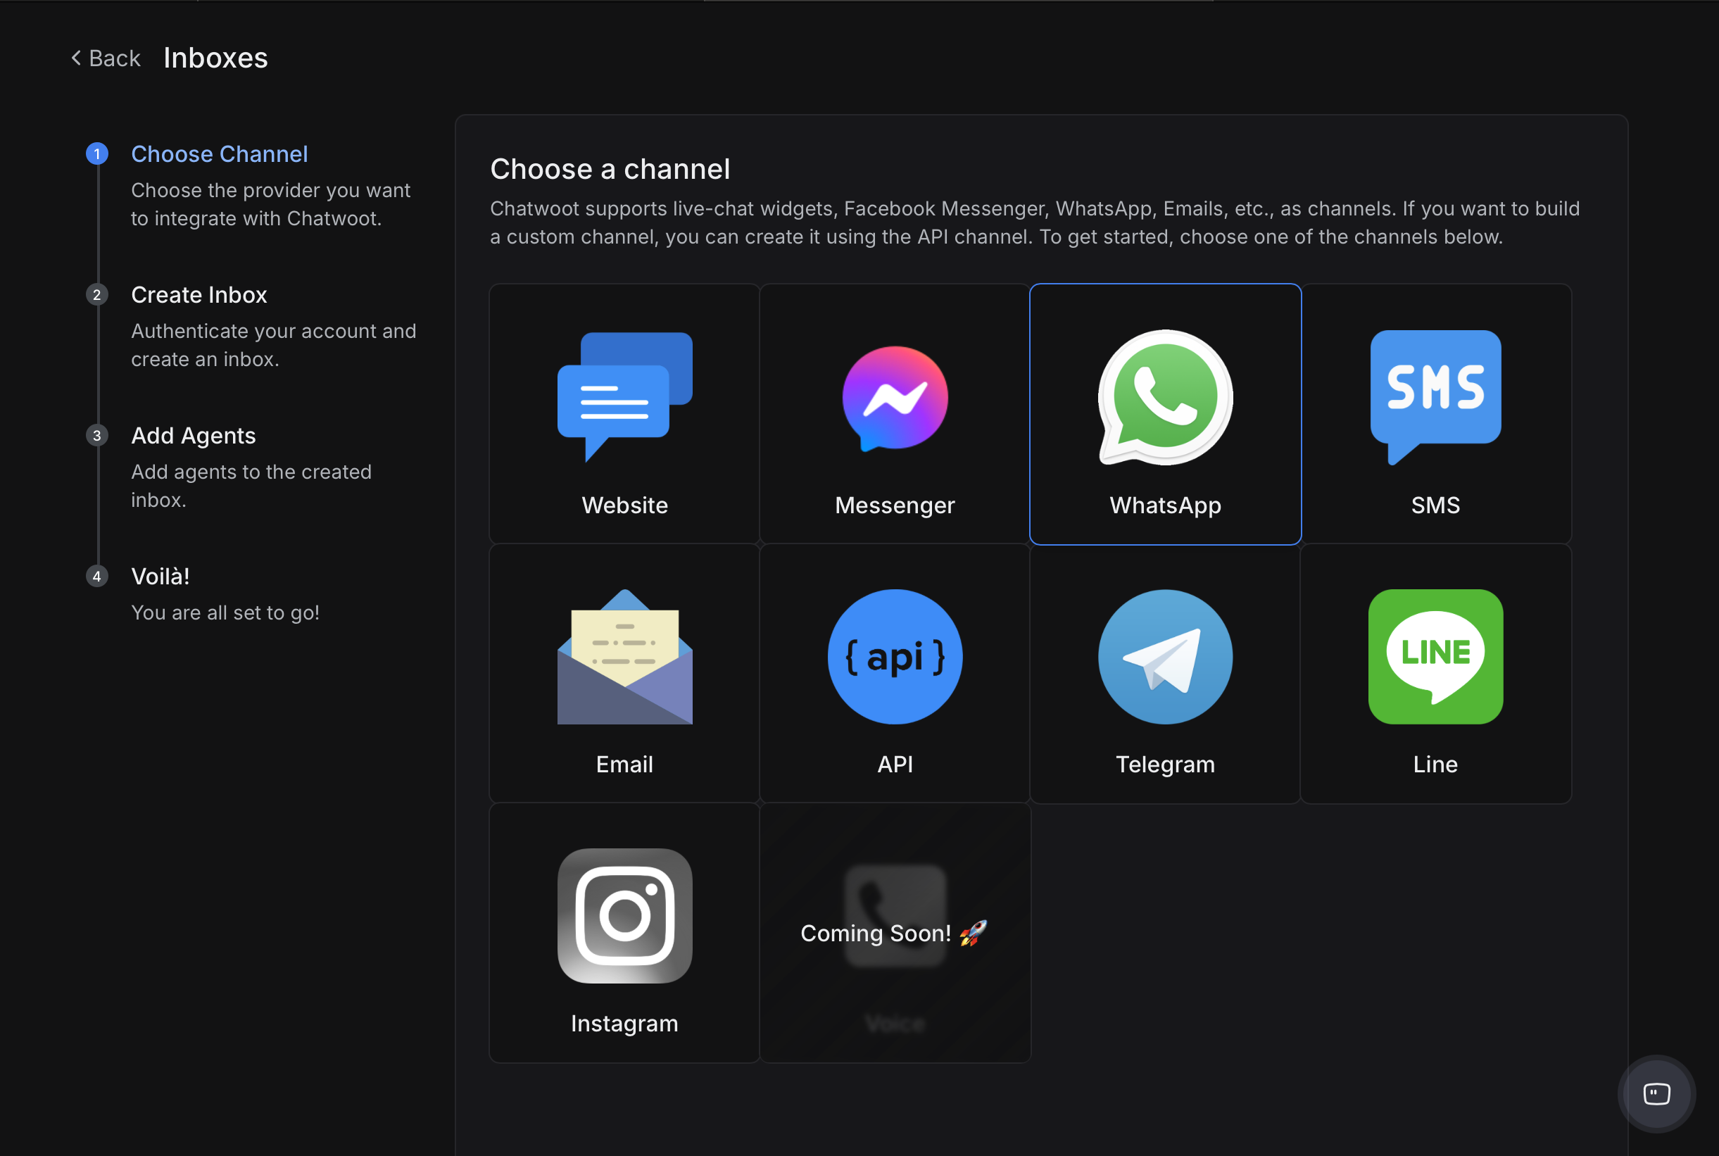Click the API label below icon
1719x1156 pixels.
895,764
